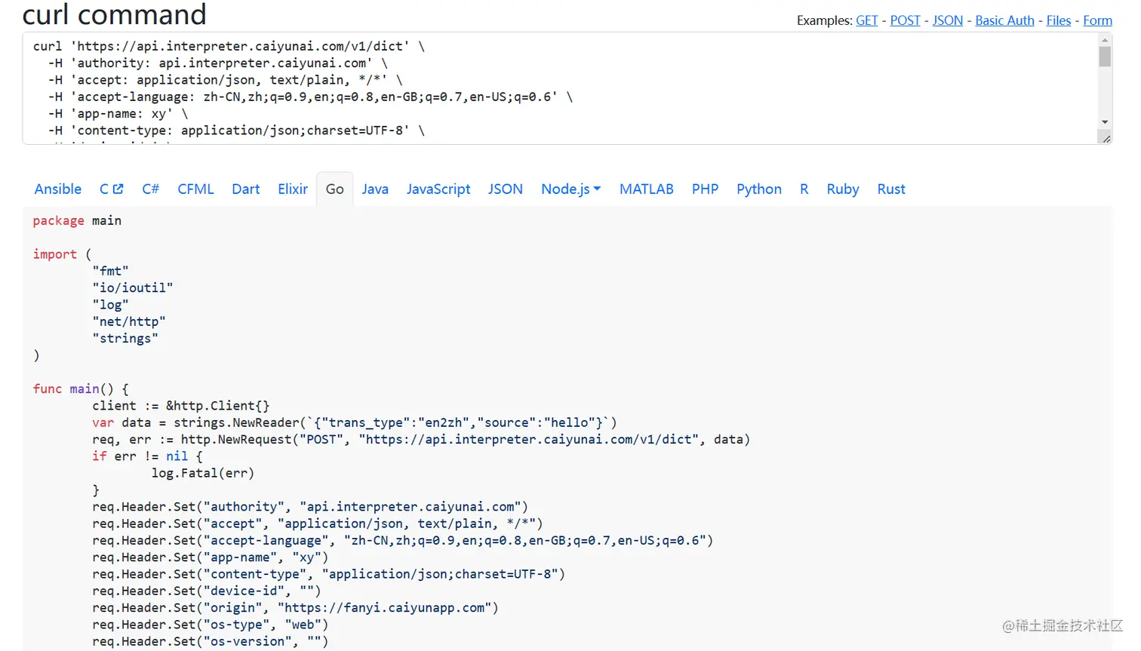This screenshot has height=651, width=1141.
Task: Switch to the Elixir tab
Action: 292,189
